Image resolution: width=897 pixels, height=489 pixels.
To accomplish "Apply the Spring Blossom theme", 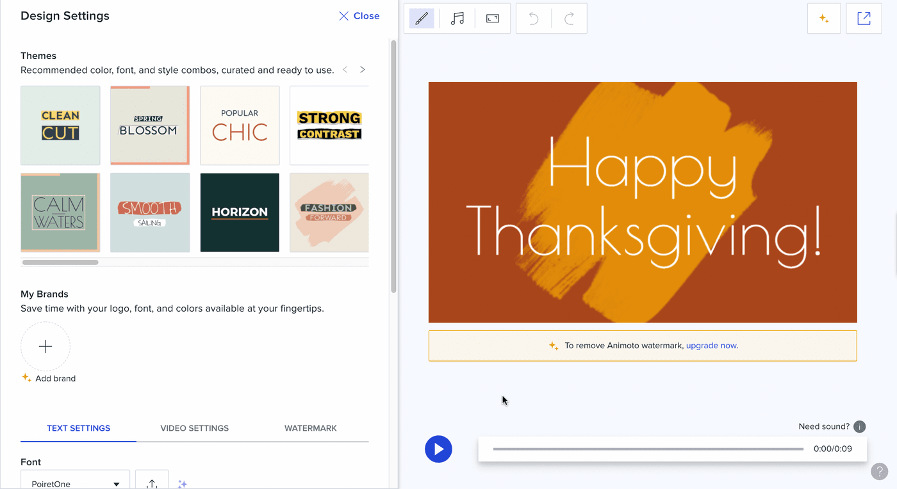I will [150, 125].
